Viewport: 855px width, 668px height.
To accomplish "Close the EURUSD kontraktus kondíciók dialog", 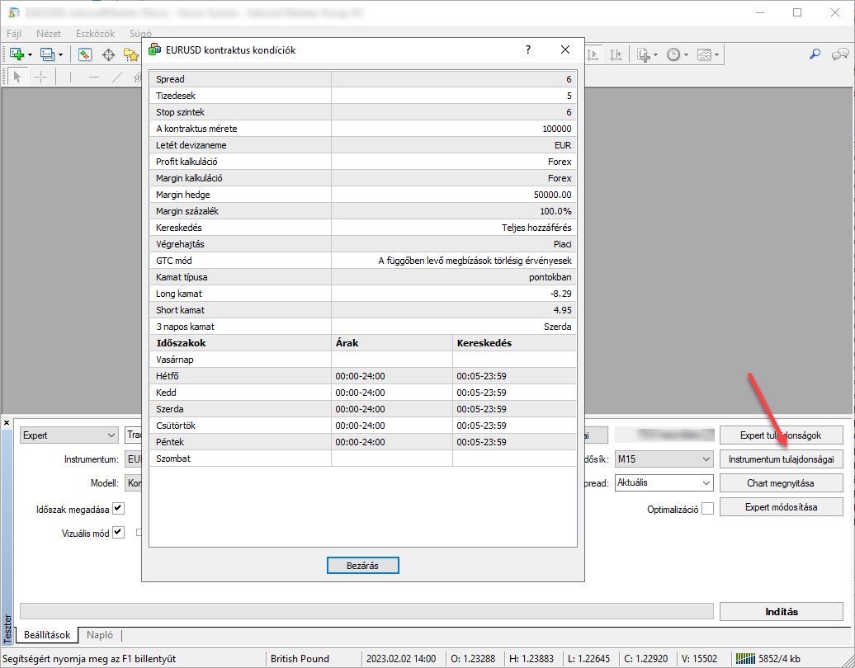I will [564, 49].
